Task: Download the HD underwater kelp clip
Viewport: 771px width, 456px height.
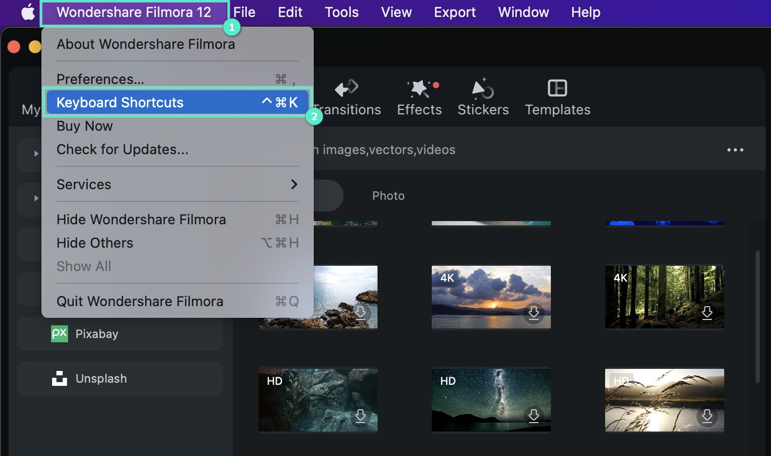Action: [361, 416]
